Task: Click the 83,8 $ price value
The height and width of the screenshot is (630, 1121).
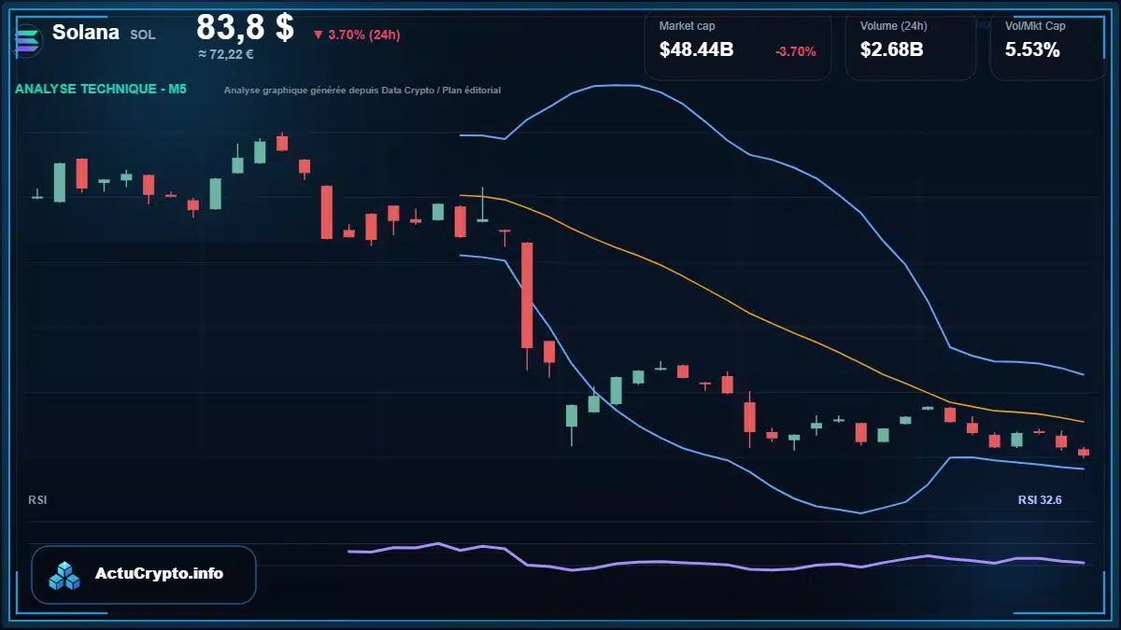Action: point(245,27)
